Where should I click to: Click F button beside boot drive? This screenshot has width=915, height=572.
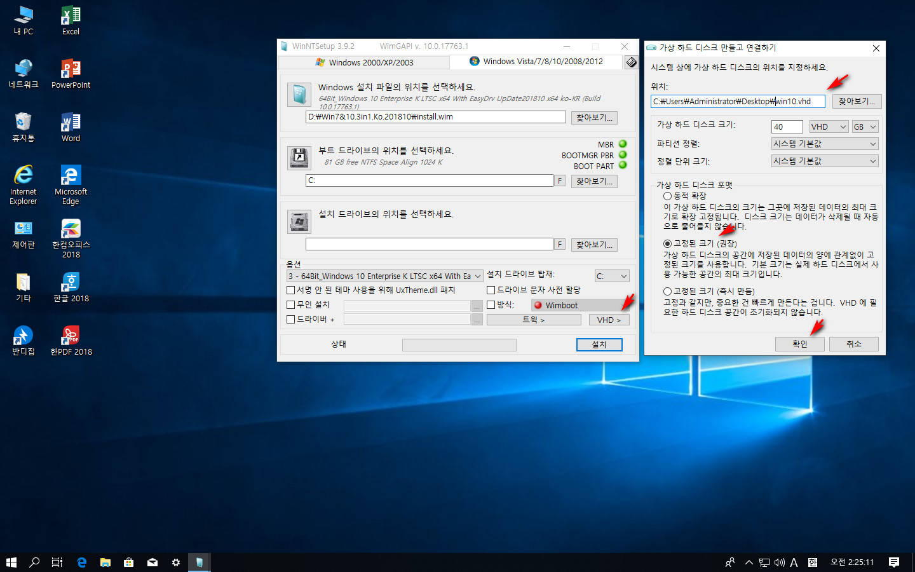click(560, 181)
